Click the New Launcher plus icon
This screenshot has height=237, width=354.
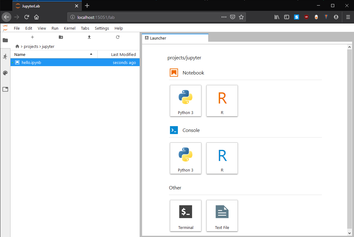[32, 37]
